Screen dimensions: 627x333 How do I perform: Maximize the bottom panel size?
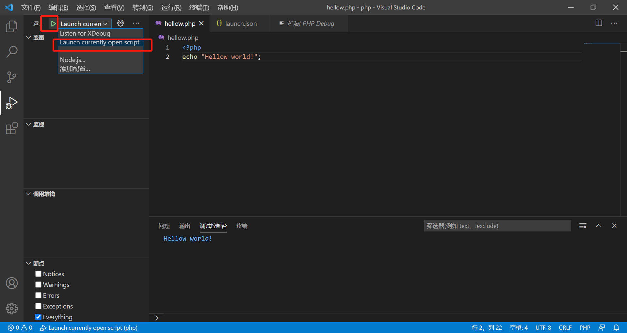(x=599, y=226)
